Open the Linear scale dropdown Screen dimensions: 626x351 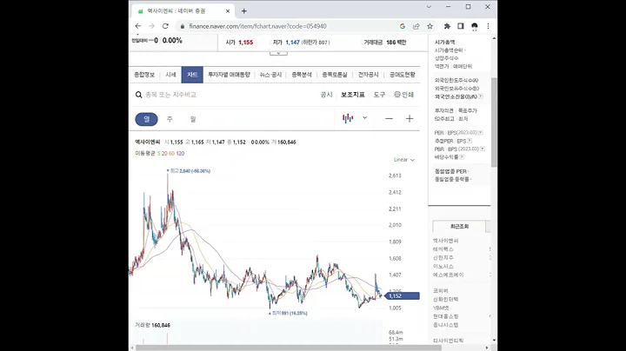point(404,160)
